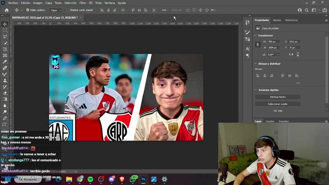Select the Dodge tool
Screen dimensions: 329x185
click(5, 112)
